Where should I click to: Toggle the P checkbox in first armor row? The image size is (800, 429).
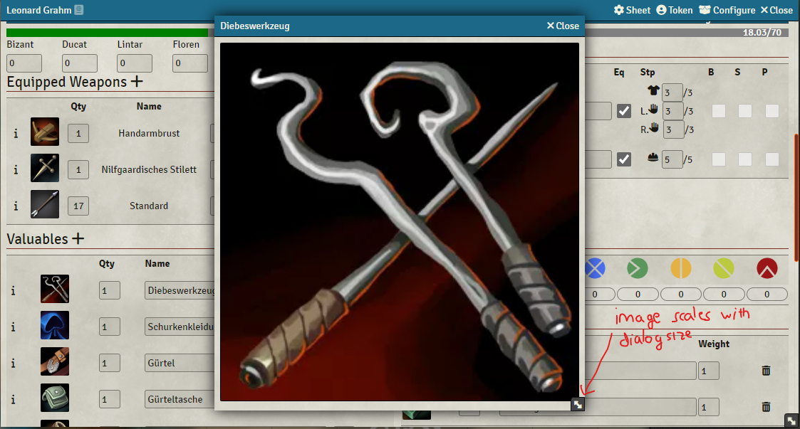pyautogui.click(x=772, y=111)
